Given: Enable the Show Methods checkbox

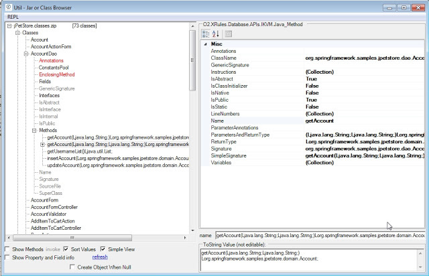Looking at the screenshot, I should click(x=6, y=249).
